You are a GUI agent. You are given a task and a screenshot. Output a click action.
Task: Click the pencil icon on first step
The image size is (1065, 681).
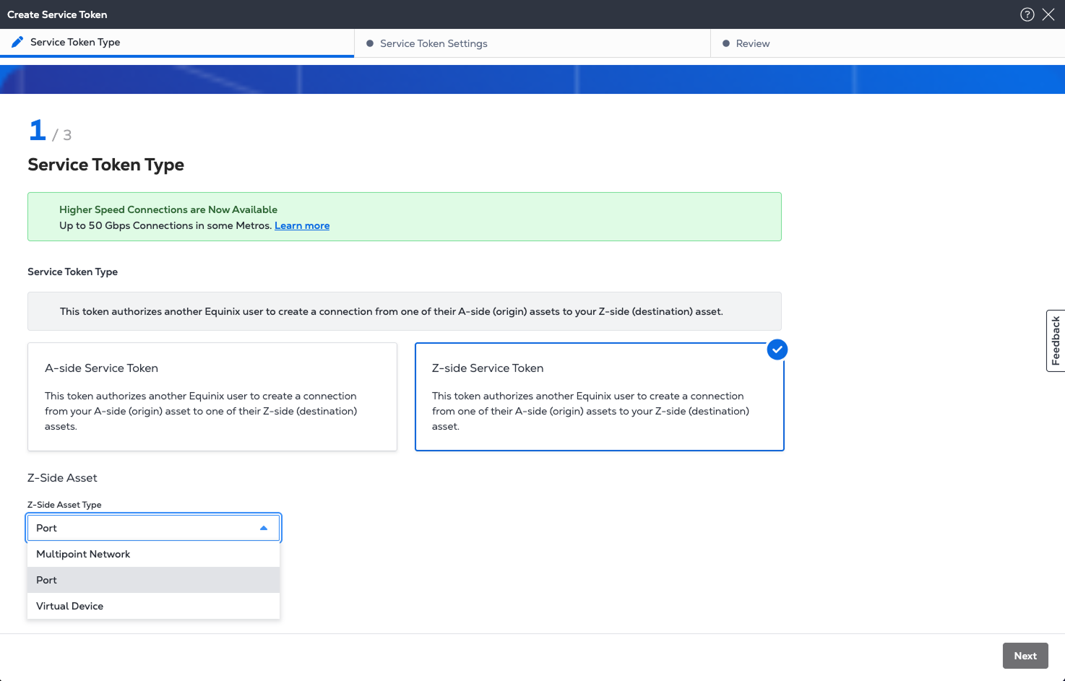coord(17,42)
